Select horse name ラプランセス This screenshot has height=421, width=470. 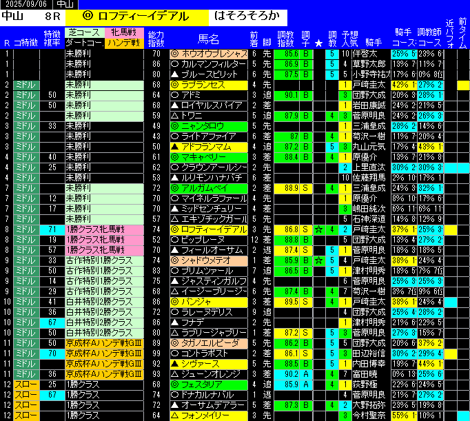coord(209,85)
